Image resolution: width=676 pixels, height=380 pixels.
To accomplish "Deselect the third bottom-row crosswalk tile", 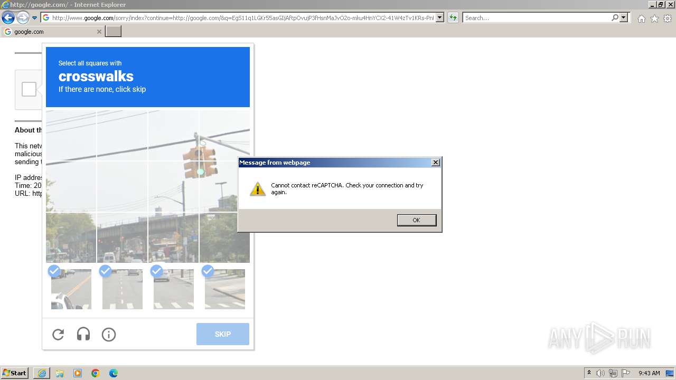I will [x=174, y=289].
